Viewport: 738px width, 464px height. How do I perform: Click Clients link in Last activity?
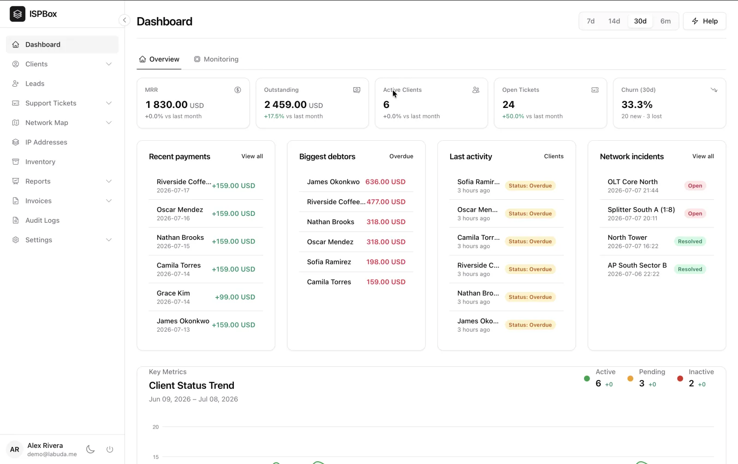[553, 156]
